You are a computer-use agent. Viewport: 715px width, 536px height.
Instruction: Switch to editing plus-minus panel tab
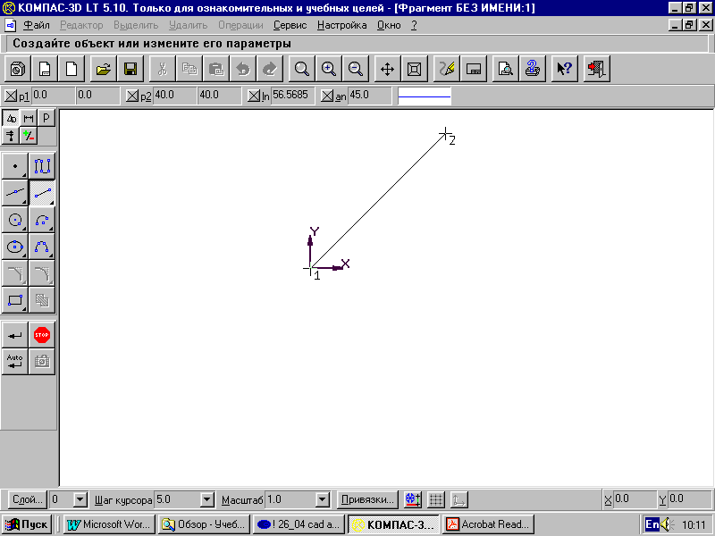[29, 136]
